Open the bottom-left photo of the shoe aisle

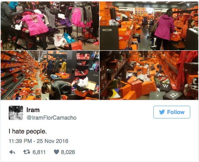tap(50, 75)
